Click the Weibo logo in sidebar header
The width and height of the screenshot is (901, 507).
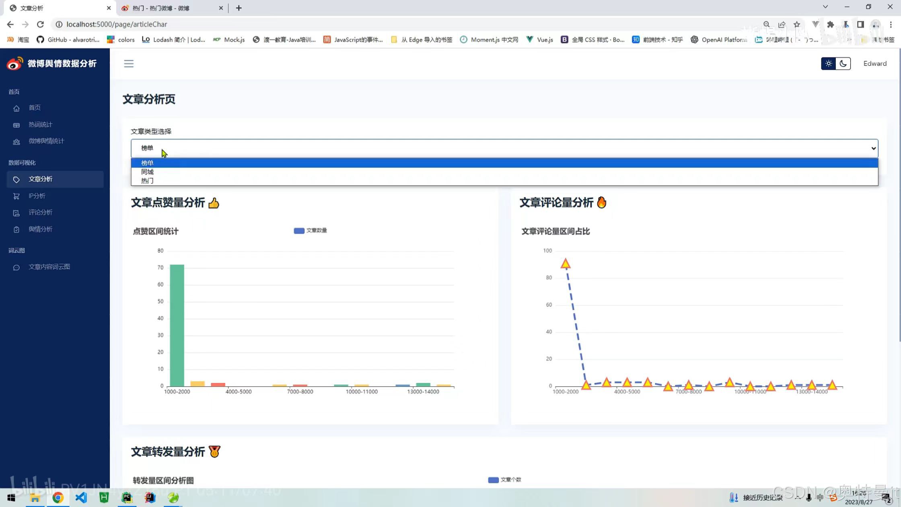(15, 64)
